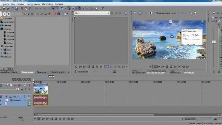The height and width of the screenshot is (125, 222).
Task: Open the Вид menu
Action: coord(13,4)
